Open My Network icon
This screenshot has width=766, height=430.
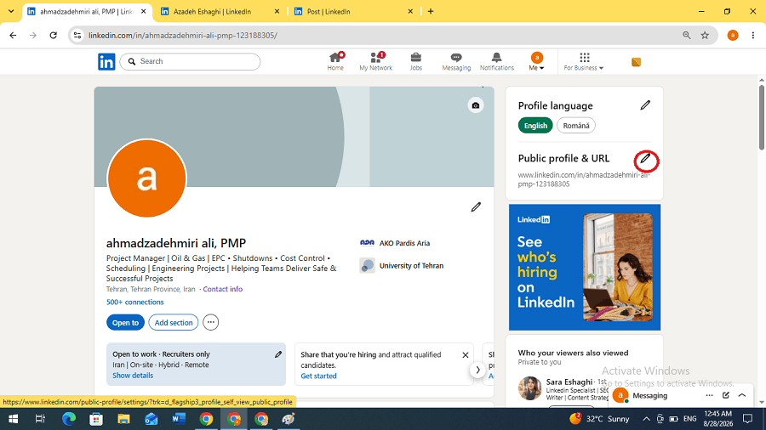(x=375, y=61)
